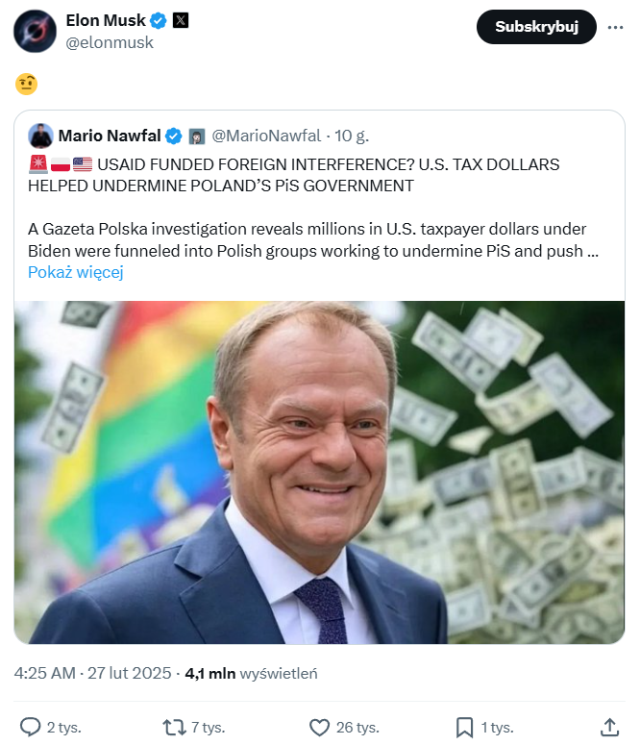Open Elon Musk's profile avatar
640x745 pixels.
click(x=34, y=32)
